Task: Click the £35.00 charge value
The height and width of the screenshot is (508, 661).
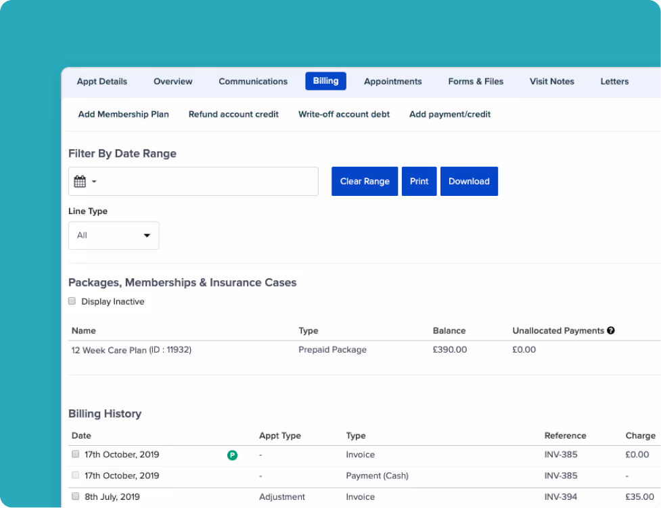Action: [639, 497]
